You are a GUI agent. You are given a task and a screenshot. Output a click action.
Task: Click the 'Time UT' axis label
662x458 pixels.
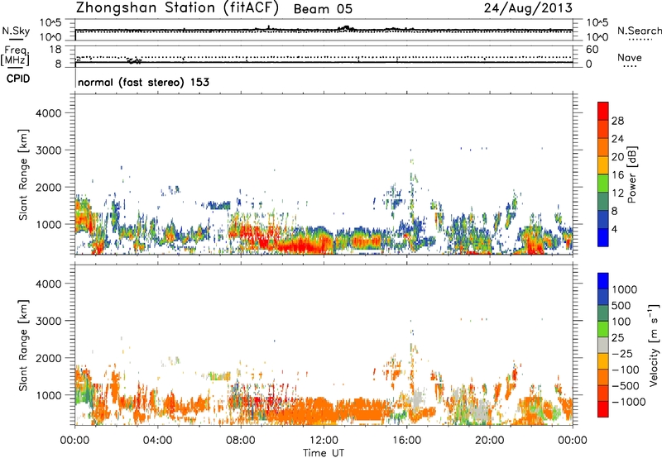[x=324, y=452]
